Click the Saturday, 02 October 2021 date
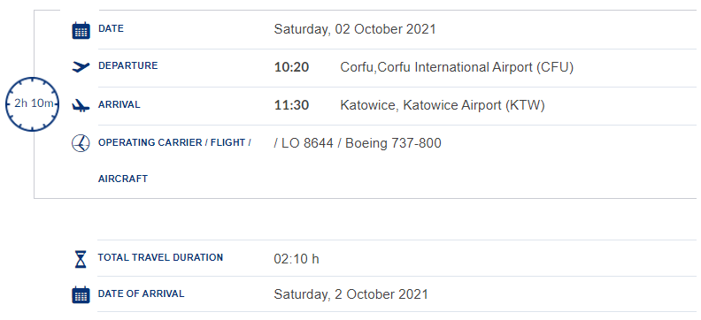This screenshot has width=701, height=320. point(355,29)
